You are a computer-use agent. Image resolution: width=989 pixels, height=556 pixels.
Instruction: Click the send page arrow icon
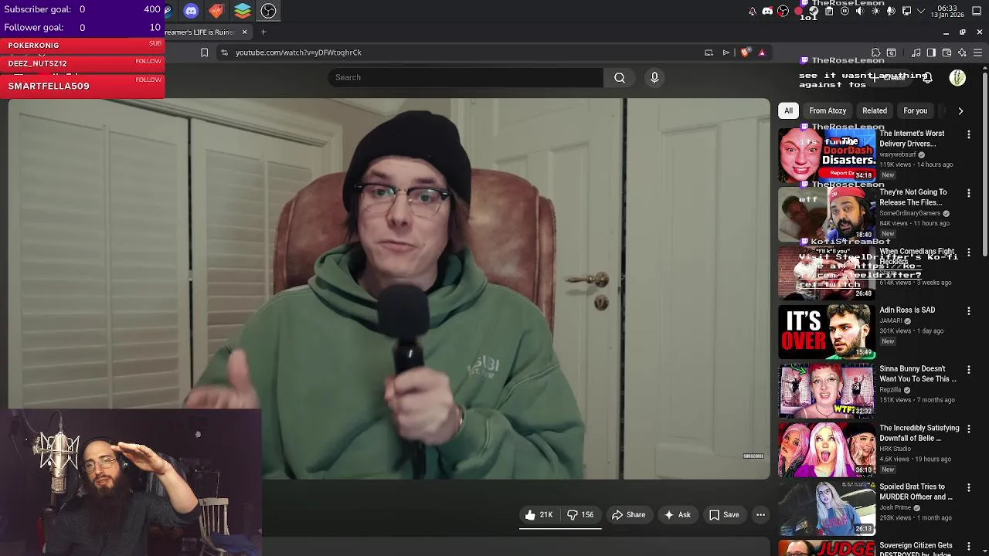726,53
